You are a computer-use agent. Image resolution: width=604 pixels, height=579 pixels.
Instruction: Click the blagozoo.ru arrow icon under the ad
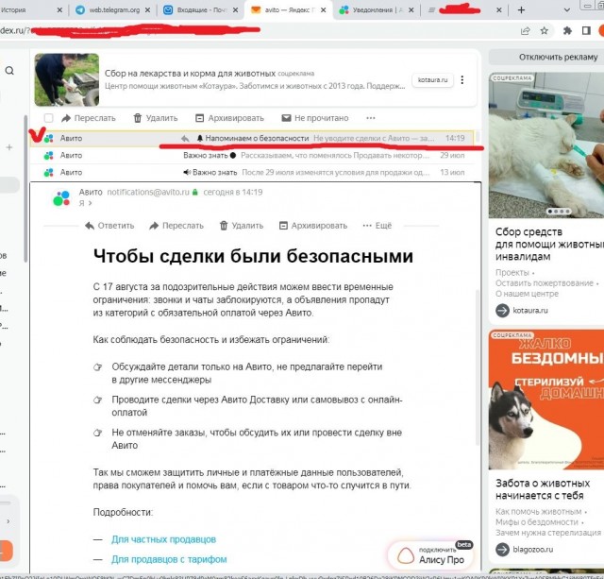tap(502, 550)
